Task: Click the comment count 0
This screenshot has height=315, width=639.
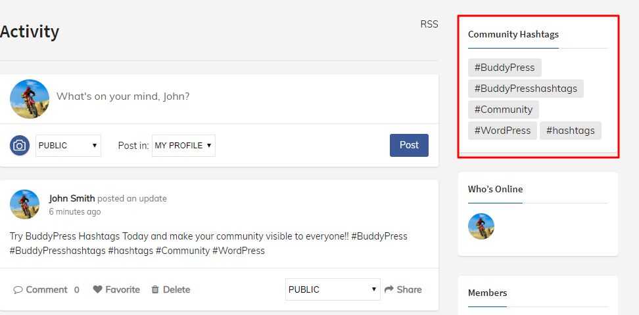Action: coord(77,290)
